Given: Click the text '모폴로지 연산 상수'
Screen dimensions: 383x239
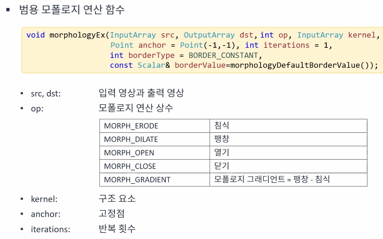Looking at the screenshot, I should pos(136,108).
